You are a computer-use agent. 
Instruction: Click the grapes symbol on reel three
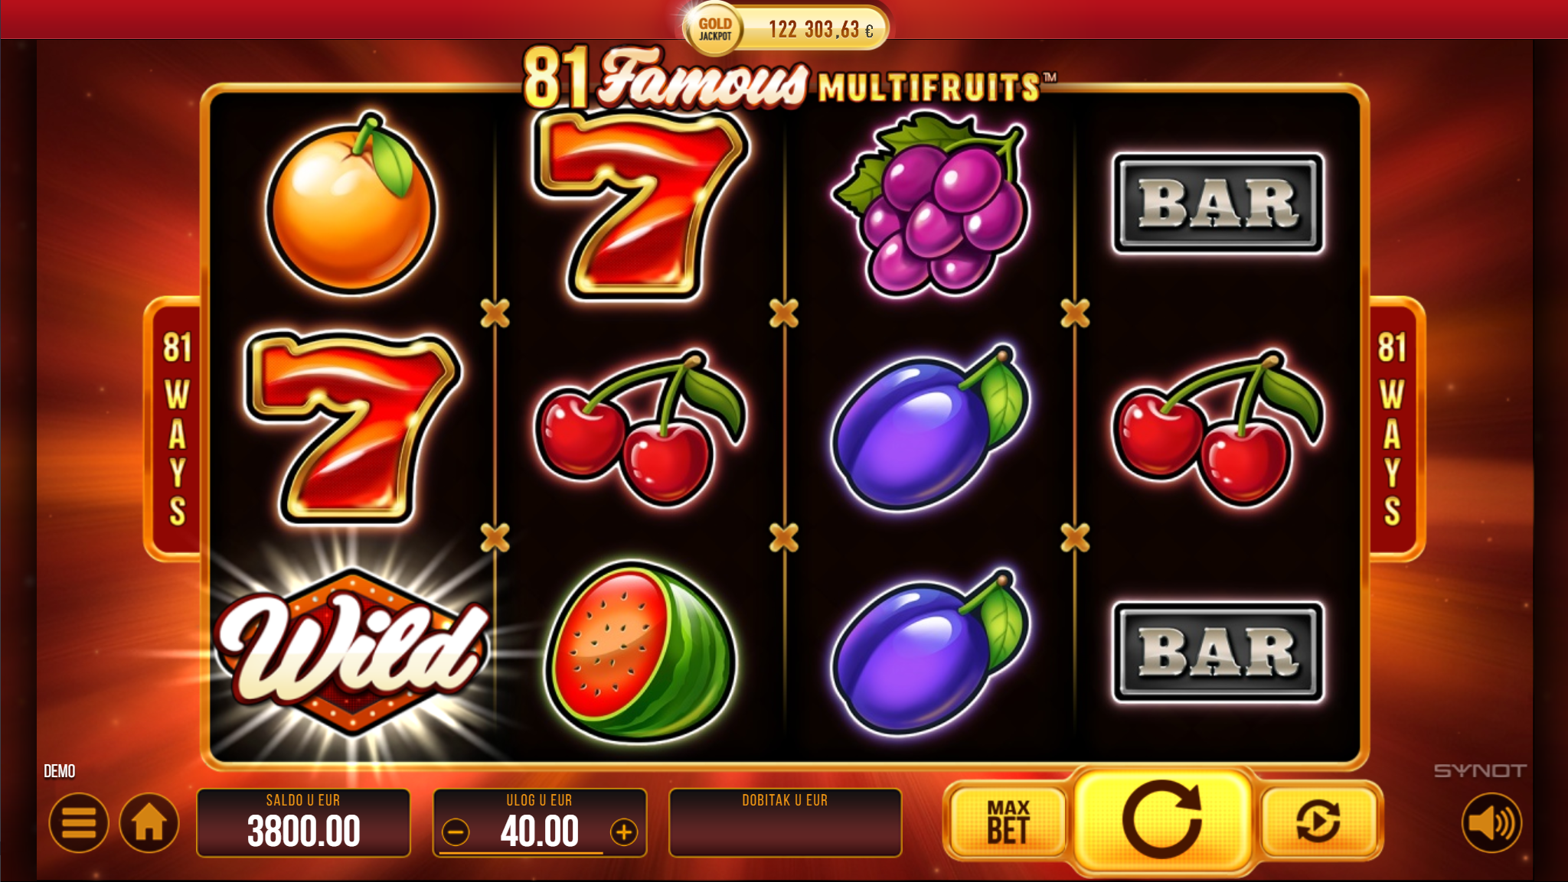930,203
